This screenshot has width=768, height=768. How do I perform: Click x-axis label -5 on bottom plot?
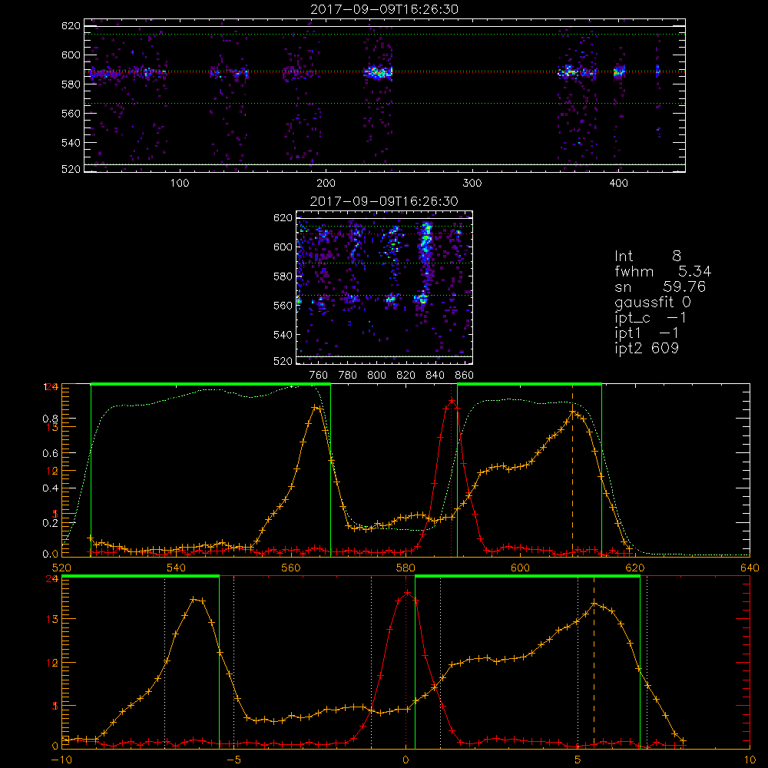click(233, 760)
